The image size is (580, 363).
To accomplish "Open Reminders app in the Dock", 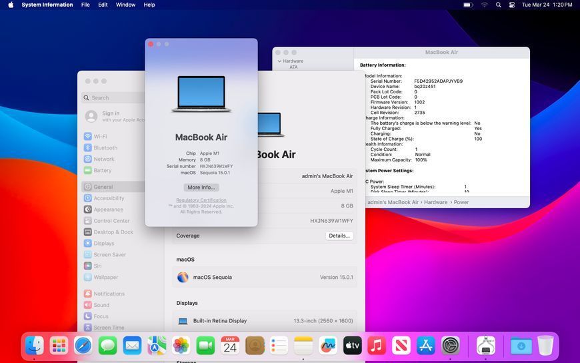I will click(279, 345).
